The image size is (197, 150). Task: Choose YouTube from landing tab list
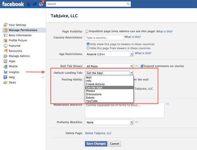coord(109,101)
